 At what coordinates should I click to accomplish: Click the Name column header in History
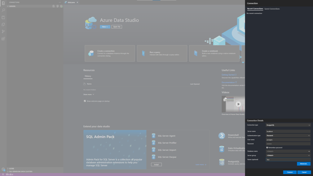pyautogui.click(x=89, y=84)
